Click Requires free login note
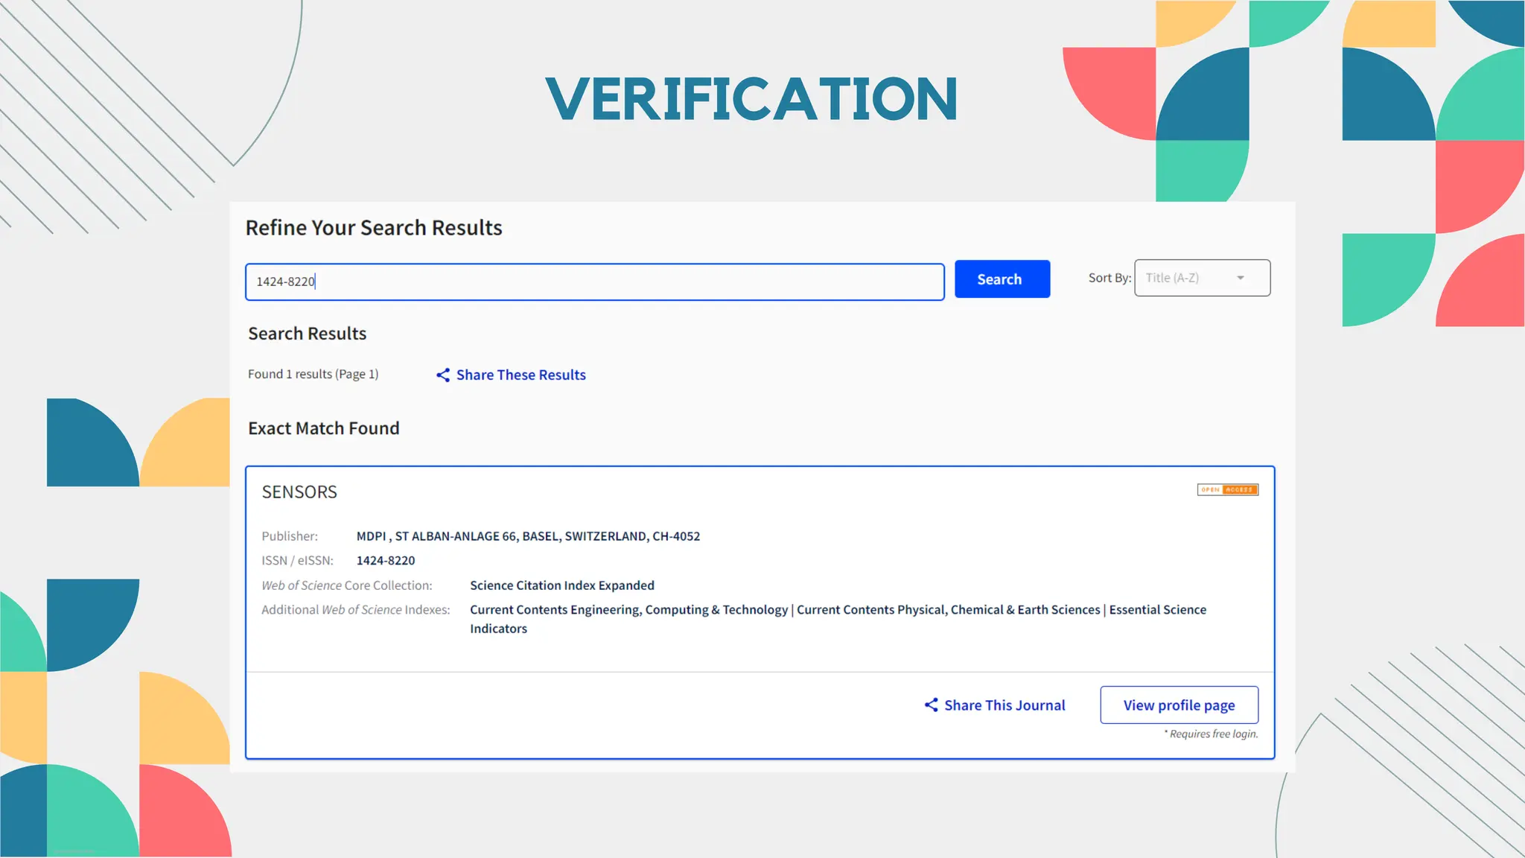 coord(1212,734)
